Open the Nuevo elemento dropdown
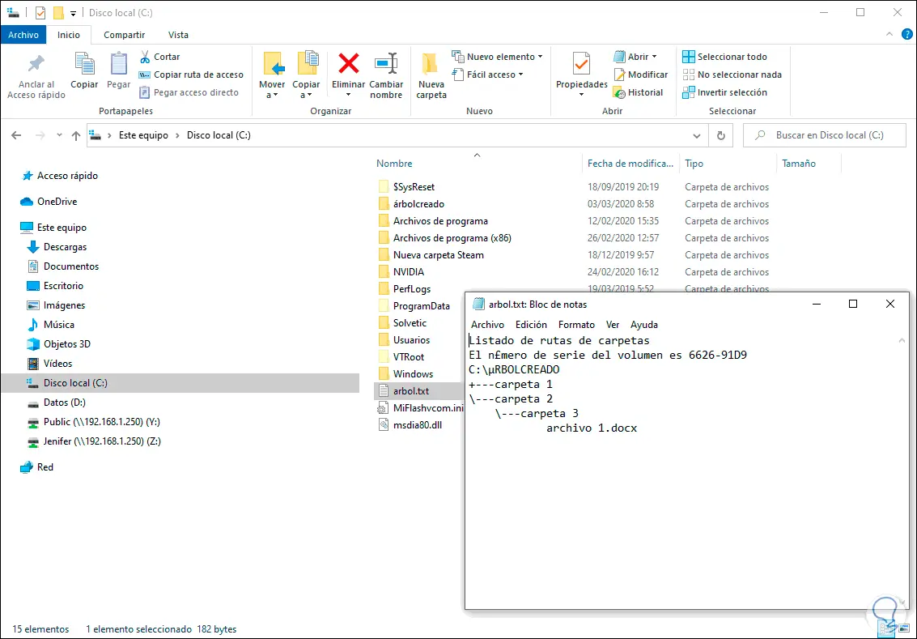917x639 pixels. coord(498,57)
